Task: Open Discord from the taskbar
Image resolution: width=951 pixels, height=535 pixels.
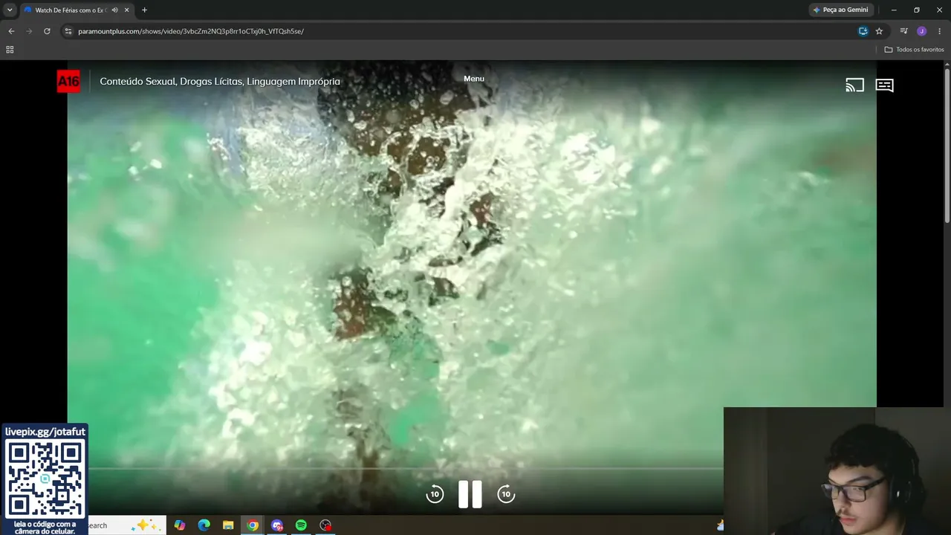Action: pos(277,525)
